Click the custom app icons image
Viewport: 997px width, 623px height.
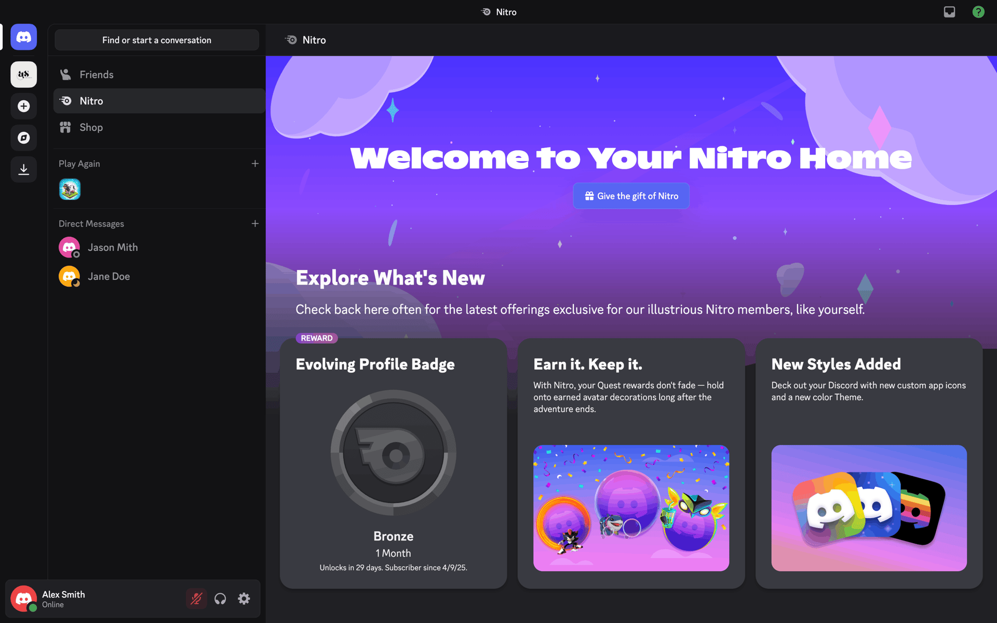coord(869,508)
